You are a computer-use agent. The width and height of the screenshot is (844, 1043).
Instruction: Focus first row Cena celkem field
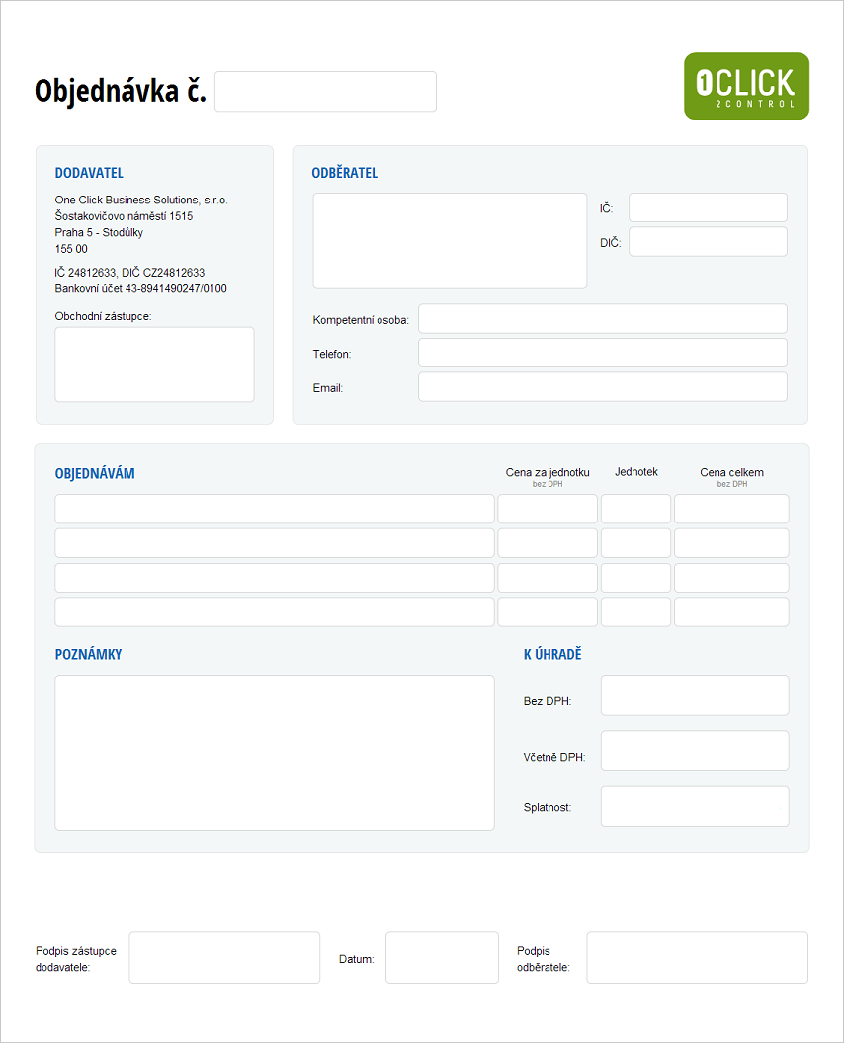click(x=731, y=509)
